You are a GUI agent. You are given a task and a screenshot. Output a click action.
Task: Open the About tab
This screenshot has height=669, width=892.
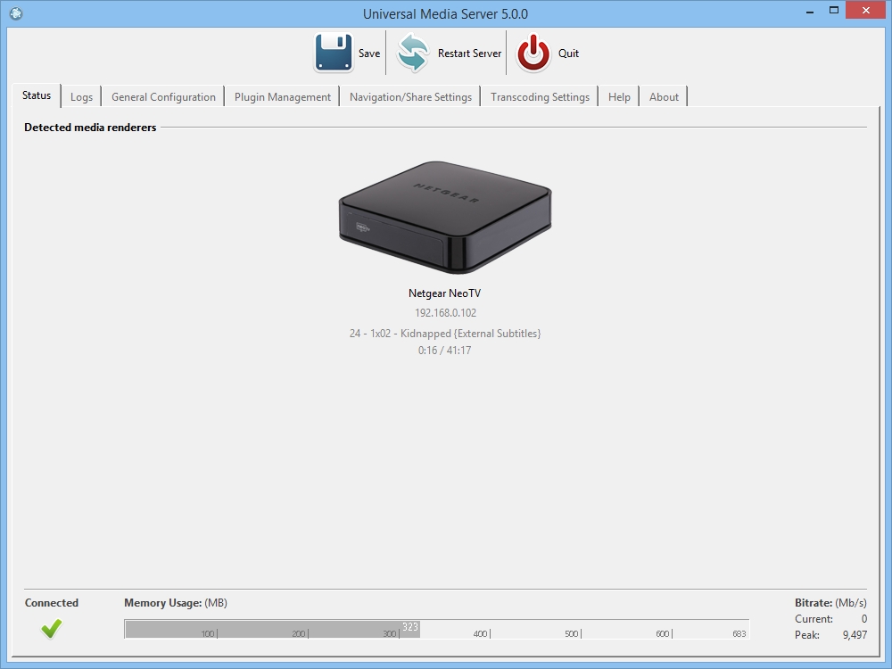(664, 96)
